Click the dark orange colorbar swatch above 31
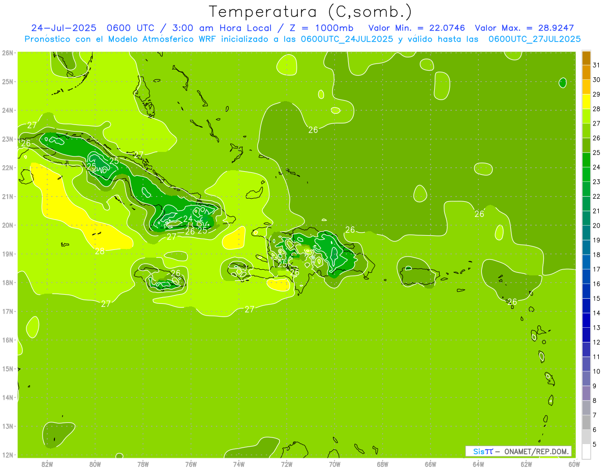610x471 pixels. click(x=586, y=58)
